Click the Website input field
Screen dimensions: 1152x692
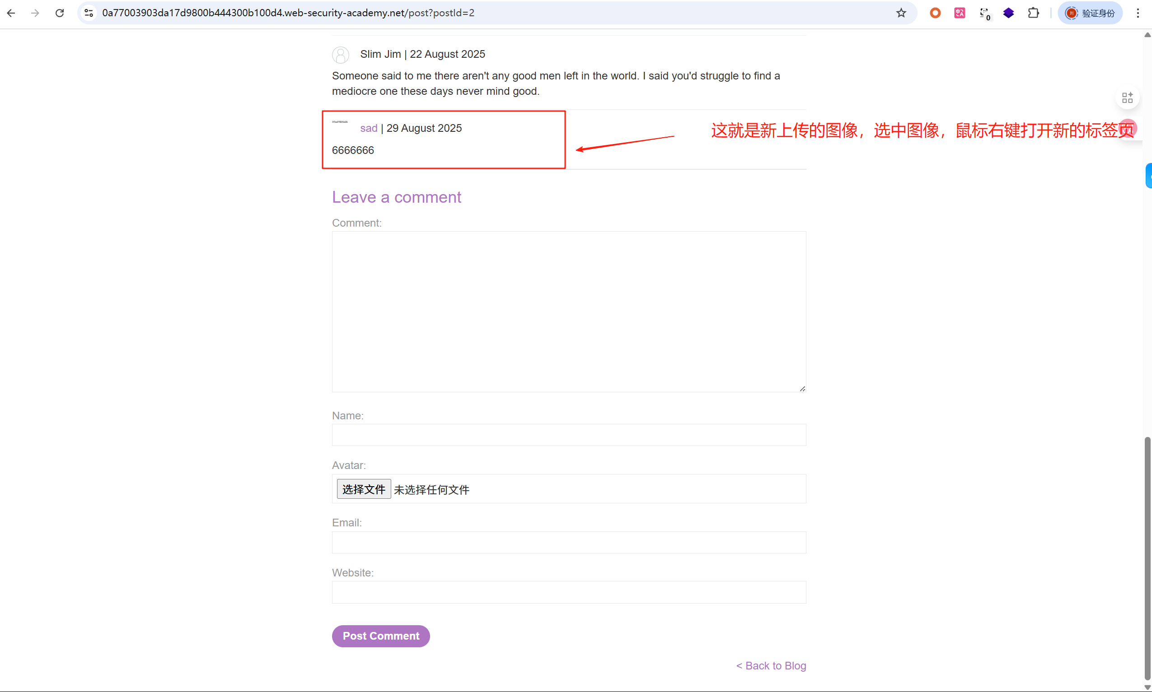pyautogui.click(x=569, y=592)
